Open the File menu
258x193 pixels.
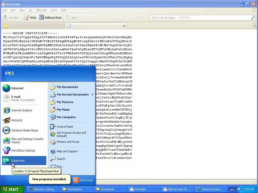click(5, 10)
